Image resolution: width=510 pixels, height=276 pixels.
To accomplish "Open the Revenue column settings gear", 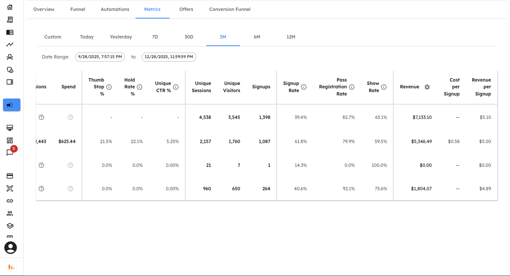I will coord(427,87).
